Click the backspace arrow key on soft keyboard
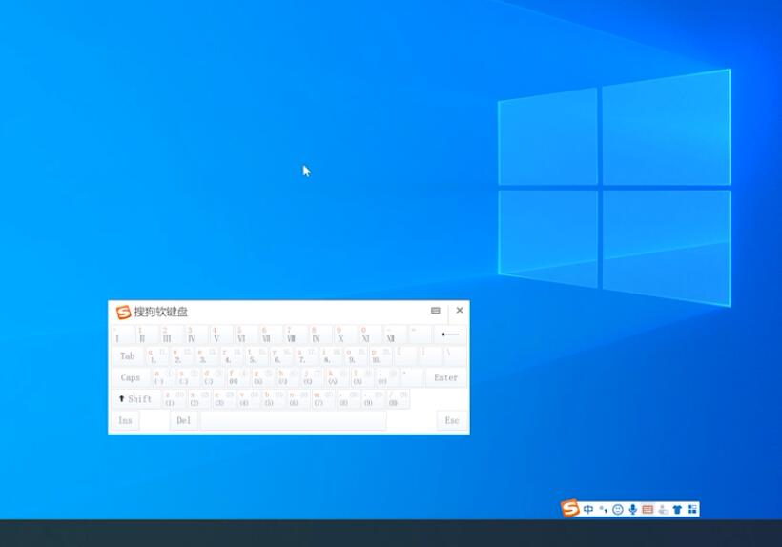The height and width of the screenshot is (547, 782). coord(450,334)
